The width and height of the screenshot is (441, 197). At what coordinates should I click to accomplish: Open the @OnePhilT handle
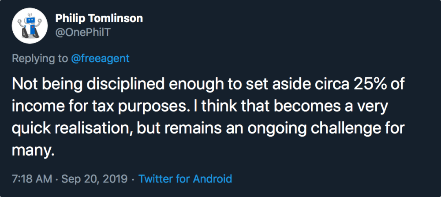pyautogui.click(x=83, y=33)
